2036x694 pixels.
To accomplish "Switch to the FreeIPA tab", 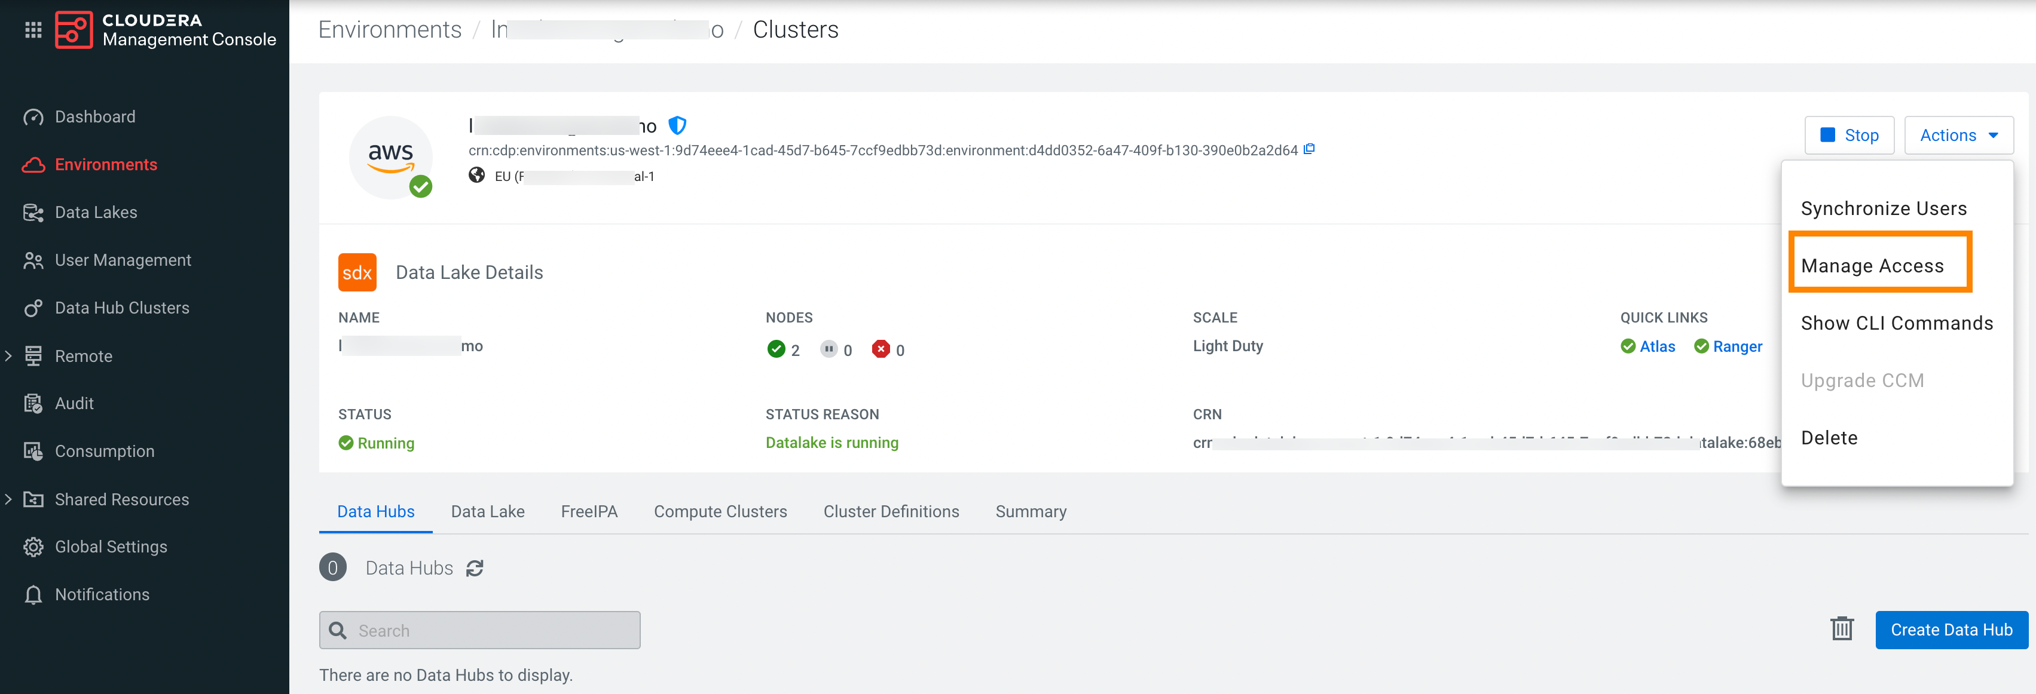I will coord(589,512).
